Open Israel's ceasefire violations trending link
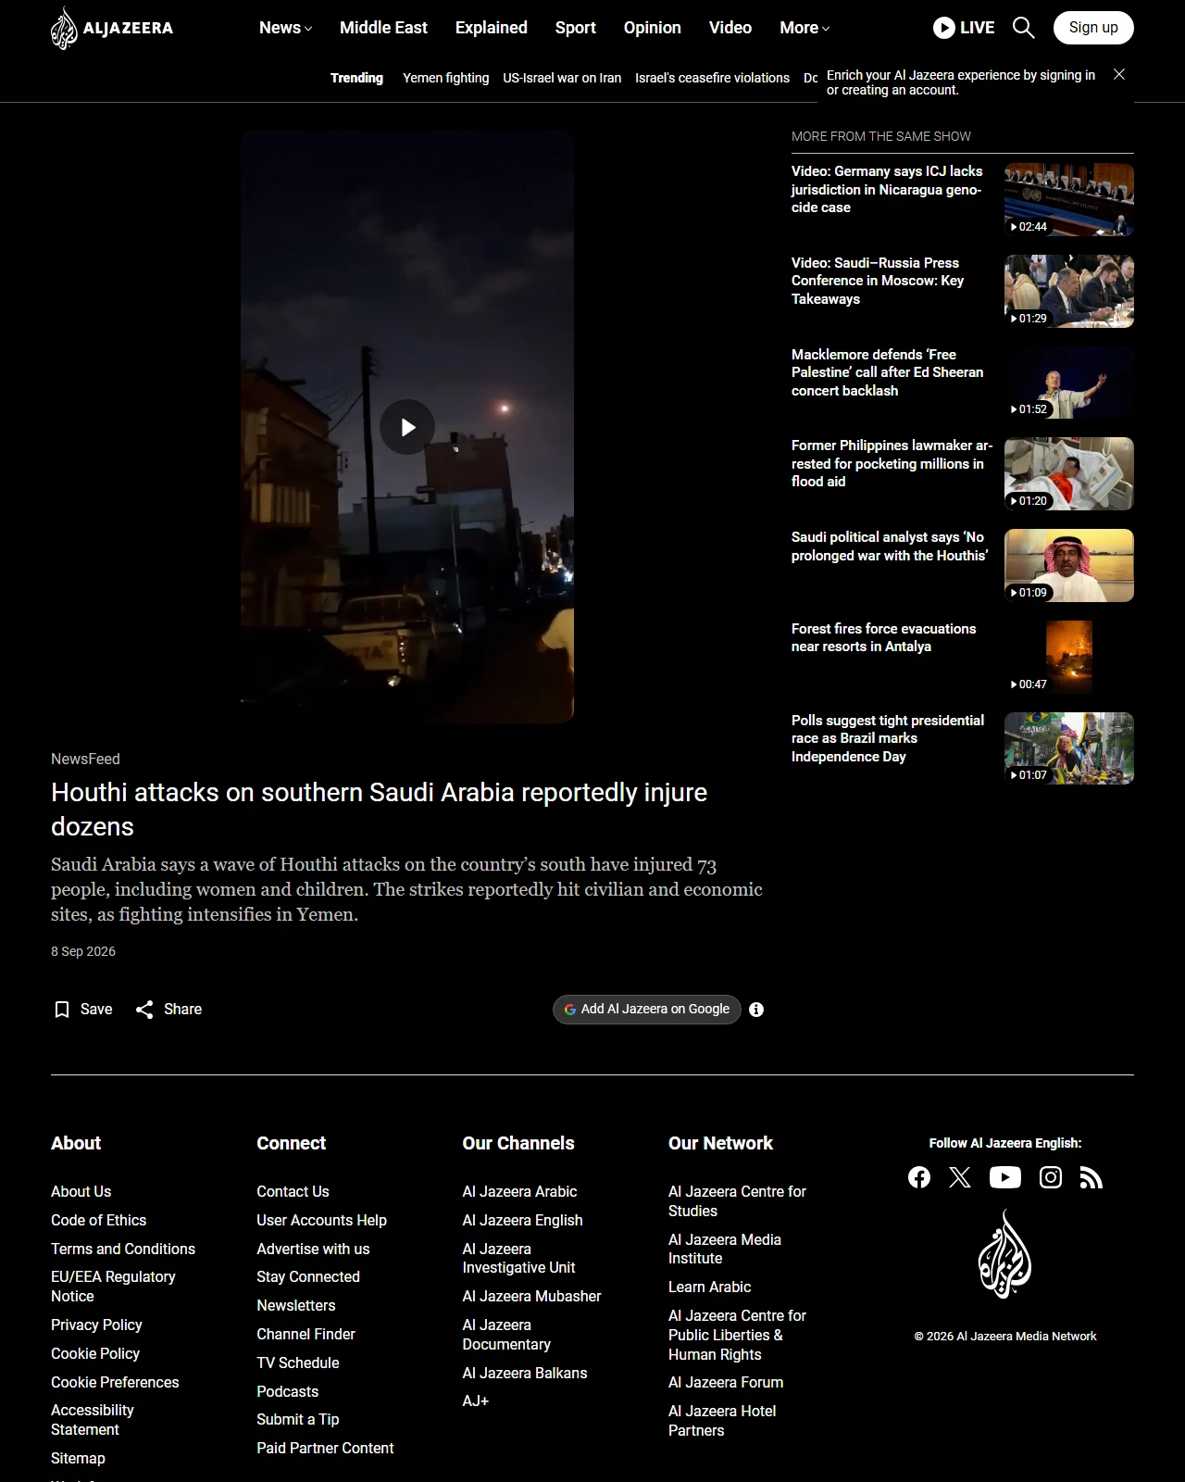The width and height of the screenshot is (1185, 1482). tap(713, 78)
